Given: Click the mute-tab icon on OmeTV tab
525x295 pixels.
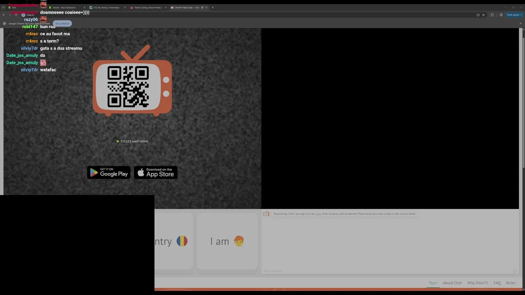Looking at the screenshot, I should [x=202, y=7].
